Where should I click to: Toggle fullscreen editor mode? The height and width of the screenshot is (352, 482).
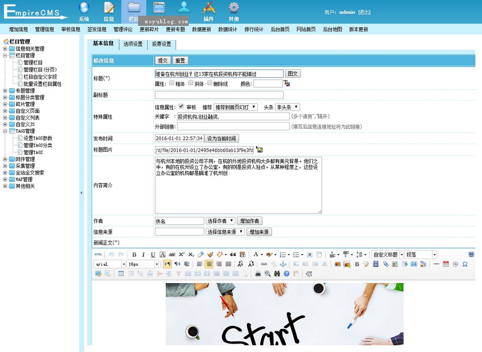pos(471,255)
